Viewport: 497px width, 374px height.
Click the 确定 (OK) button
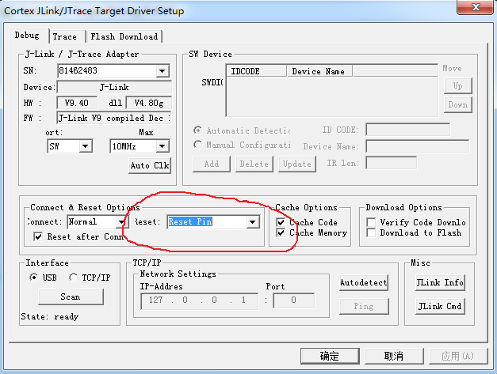point(330,357)
